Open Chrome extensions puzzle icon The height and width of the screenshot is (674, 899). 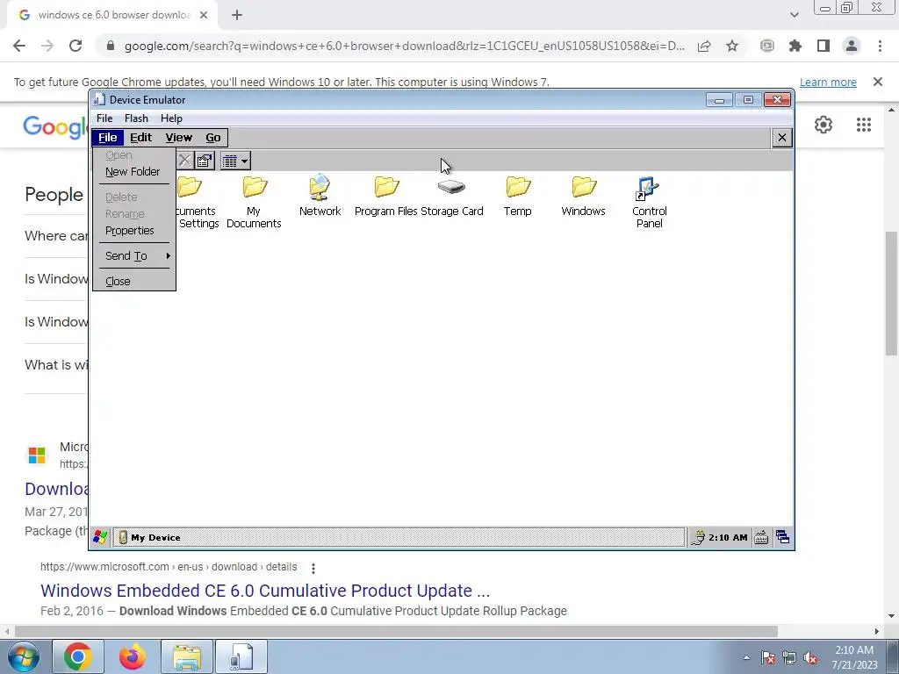tap(795, 46)
